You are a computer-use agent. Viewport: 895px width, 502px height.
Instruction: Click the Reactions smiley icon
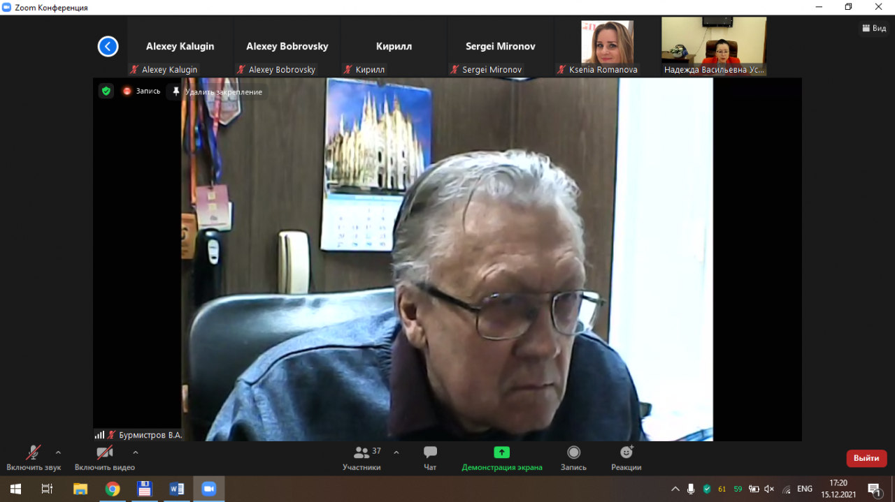[x=626, y=452]
